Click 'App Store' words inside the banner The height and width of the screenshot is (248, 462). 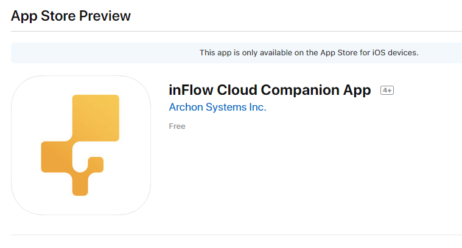pos(338,53)
